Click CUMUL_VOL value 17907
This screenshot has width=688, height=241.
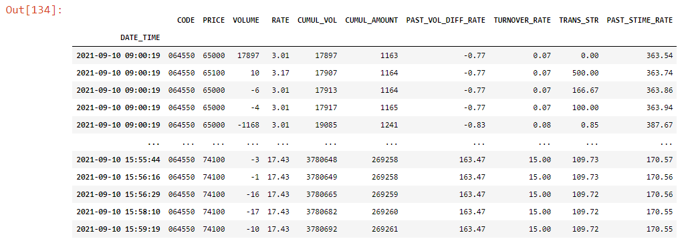(x=326, y=73)
